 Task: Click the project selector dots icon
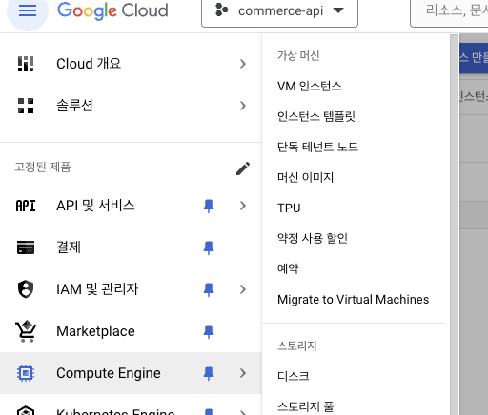click(221, 10)
